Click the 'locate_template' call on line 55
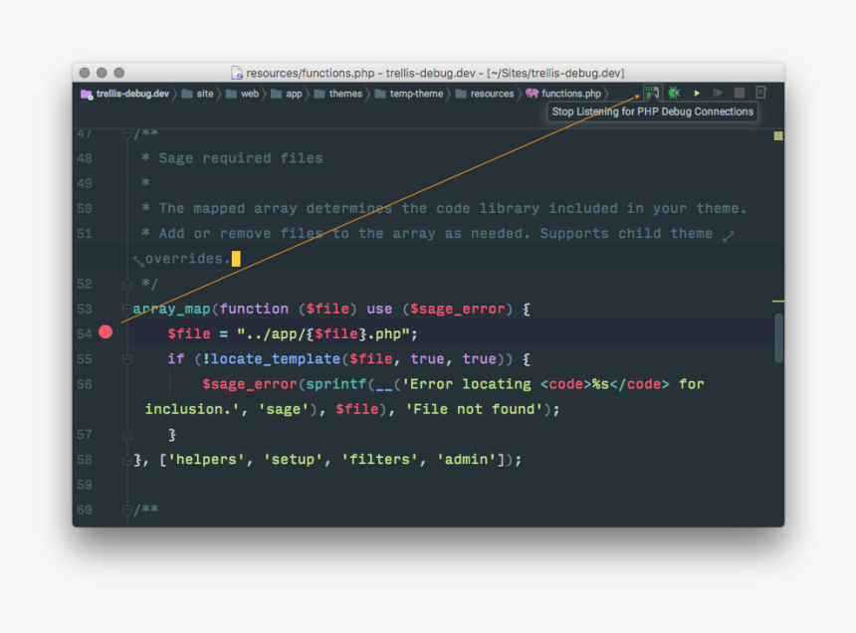Screen dimensions: 856x633 pyautogui.click(x=276, y=359)
